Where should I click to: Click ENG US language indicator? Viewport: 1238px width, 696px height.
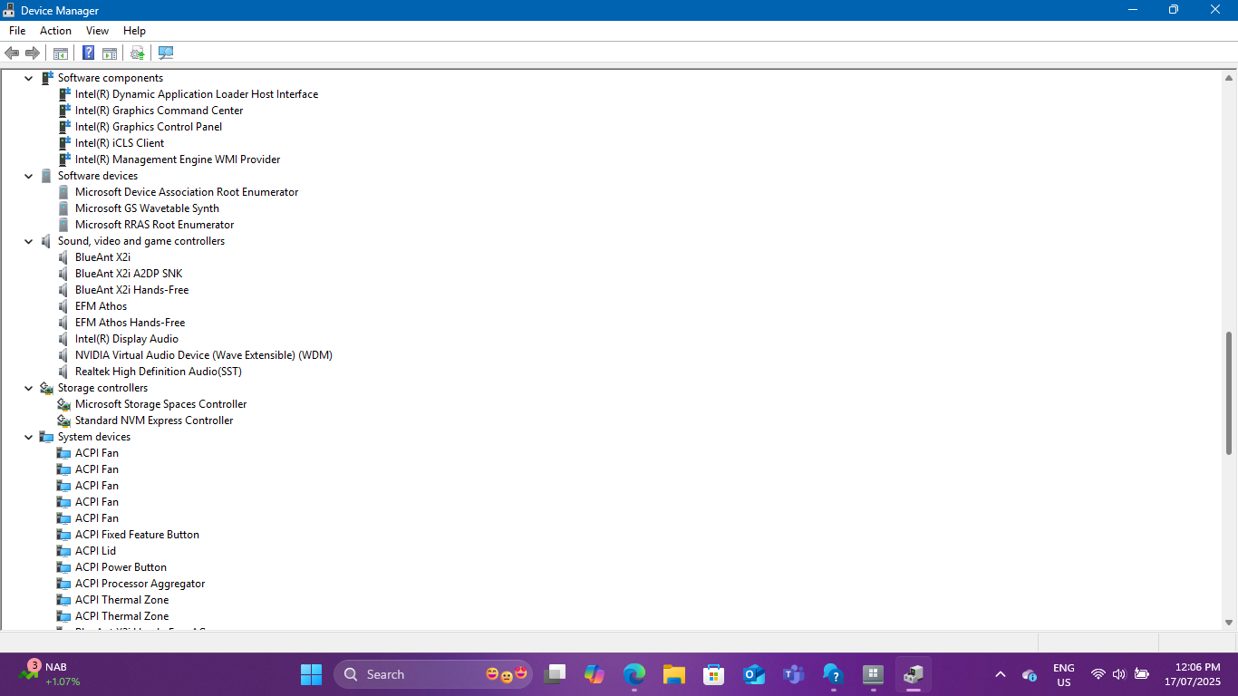tap(1064, 674)
